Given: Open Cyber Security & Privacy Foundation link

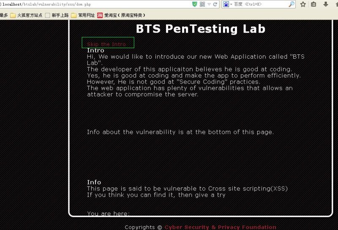Looking at the screenshot, I should pos(220,227).
